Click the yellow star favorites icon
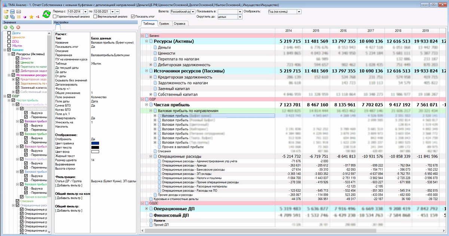 click(31, 17)
